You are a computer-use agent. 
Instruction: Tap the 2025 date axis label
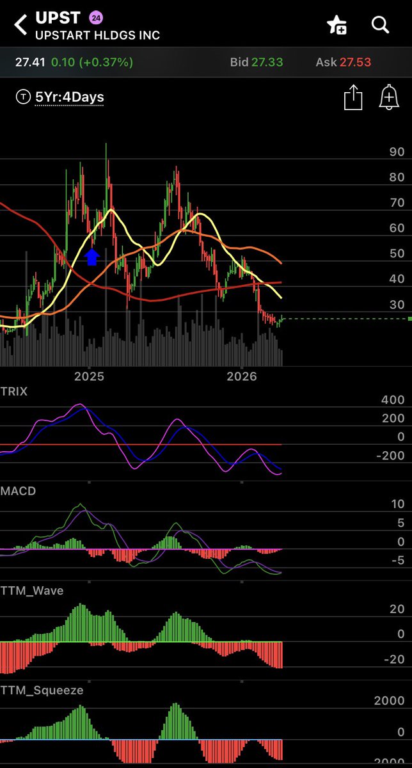click(x=89, y=376)
